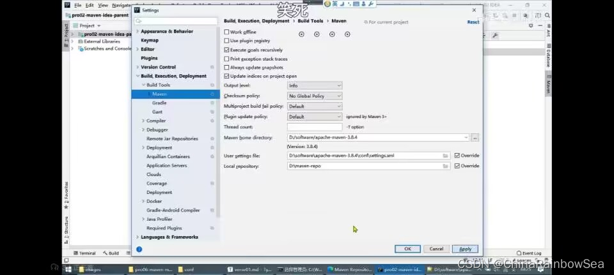Click the Apply button
Screen dimensions: 614x275
465,249
